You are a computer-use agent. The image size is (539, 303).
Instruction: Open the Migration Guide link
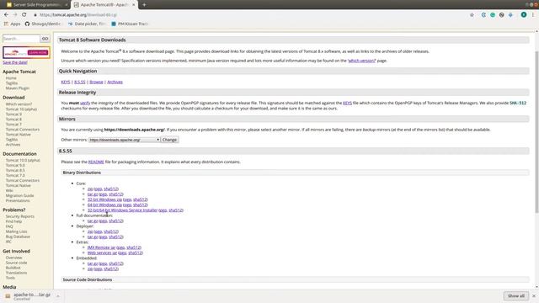click(19, 195)
